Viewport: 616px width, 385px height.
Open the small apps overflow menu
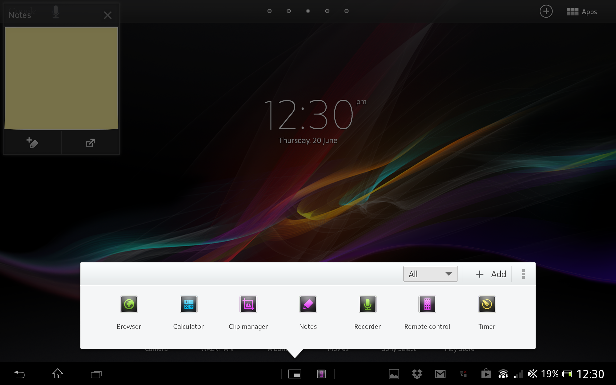[x=524, y=274]
